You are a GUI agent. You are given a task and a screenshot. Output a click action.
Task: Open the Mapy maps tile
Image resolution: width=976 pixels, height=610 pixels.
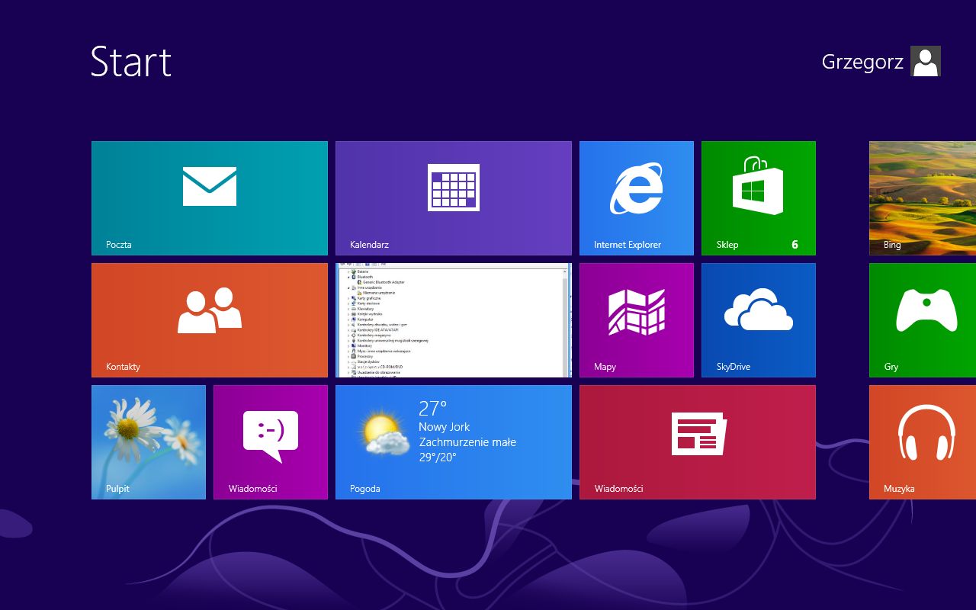637,320
